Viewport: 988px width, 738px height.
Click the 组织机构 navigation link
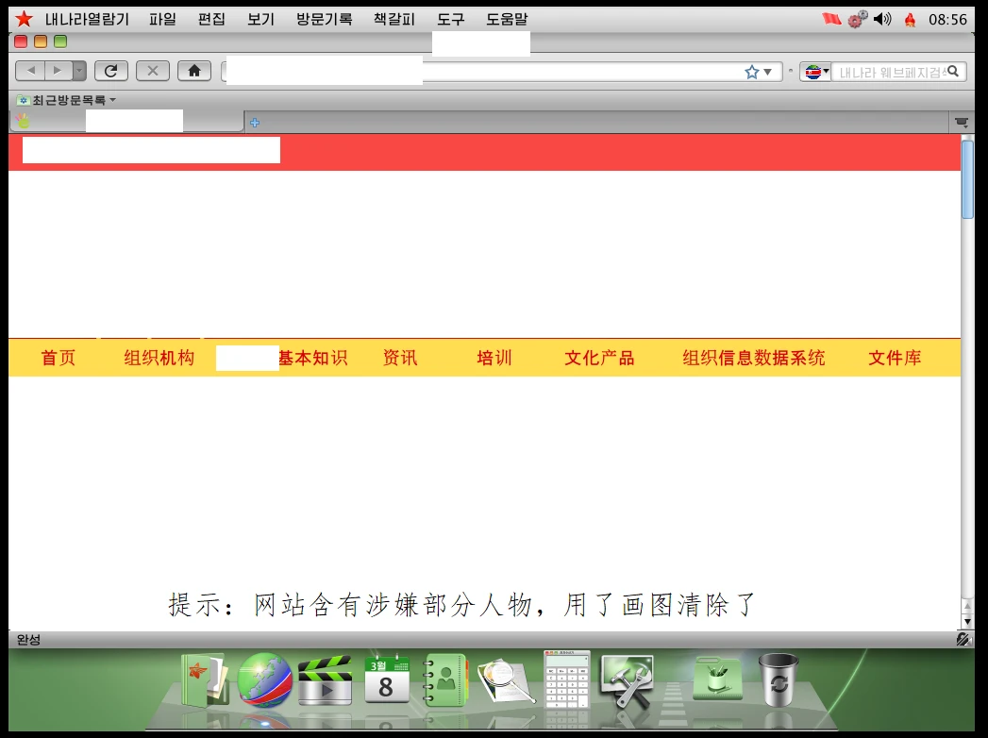click(159, 358)
